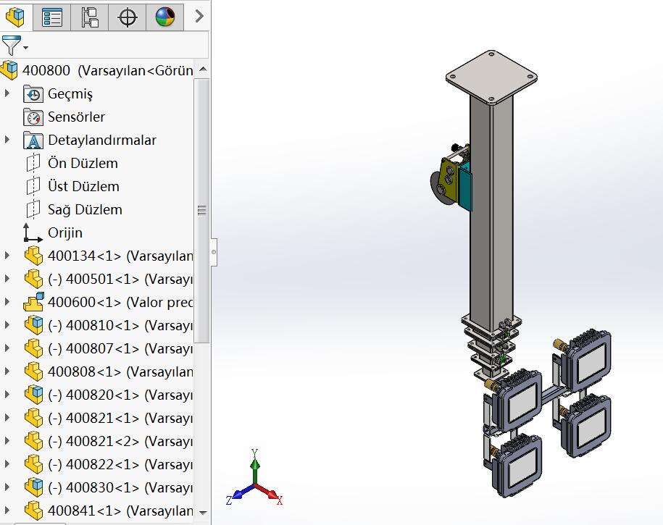The image size is (663, 525).
Task: Open the FeatureManager design tree tab
Action: point(15,17)
